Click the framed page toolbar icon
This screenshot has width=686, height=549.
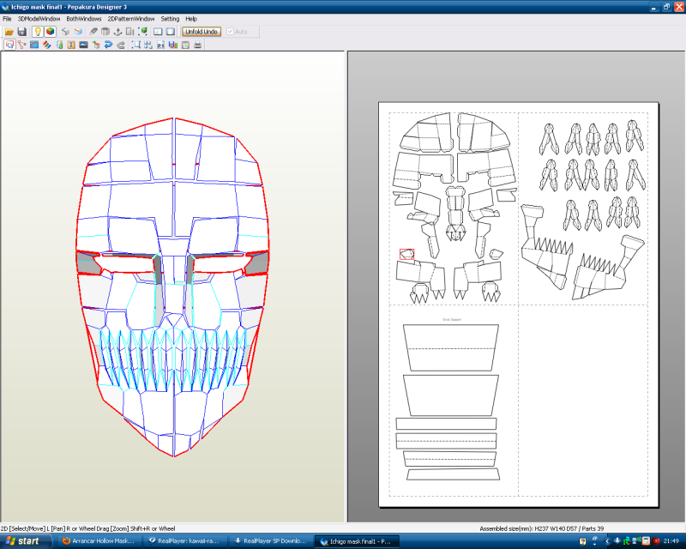click(x=185, y=45)
